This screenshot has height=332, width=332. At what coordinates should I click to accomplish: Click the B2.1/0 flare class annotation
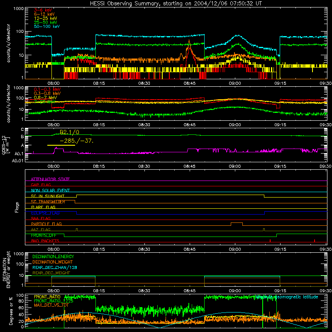click(69, 132)
